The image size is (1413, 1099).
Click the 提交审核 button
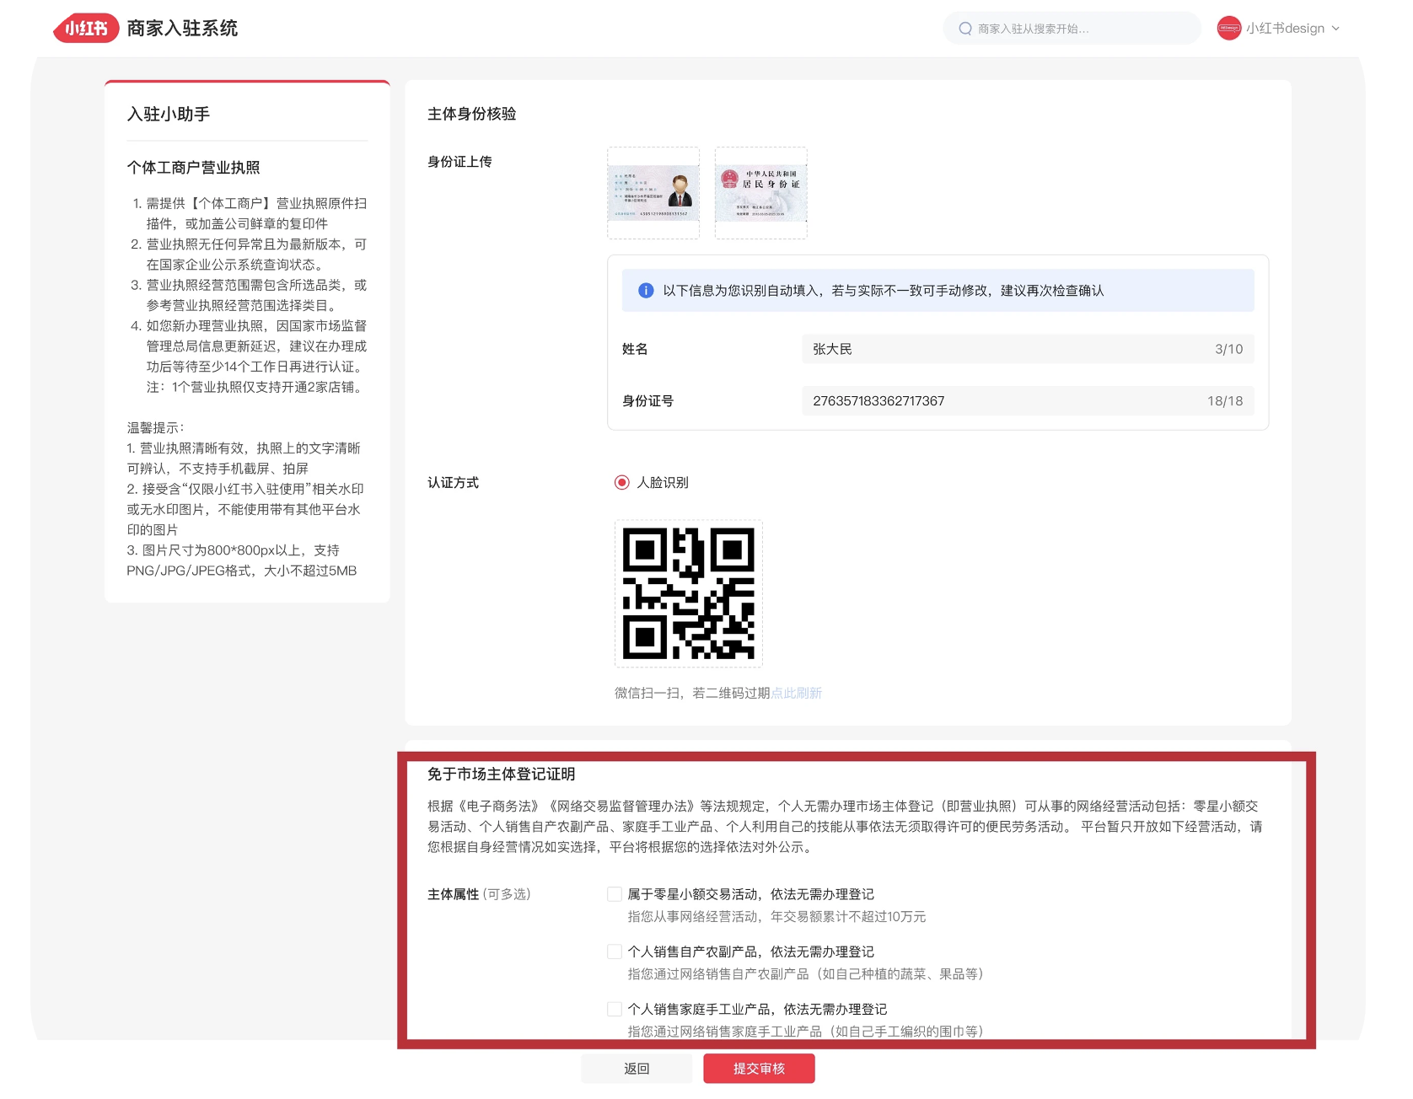point(759,1069)
